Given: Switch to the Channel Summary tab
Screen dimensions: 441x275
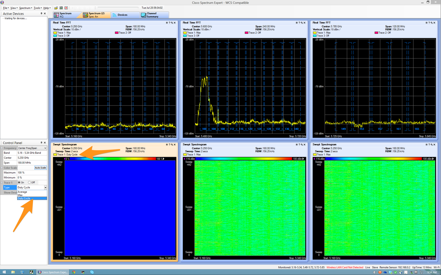Looking at the screenshot, I should 154,15.
